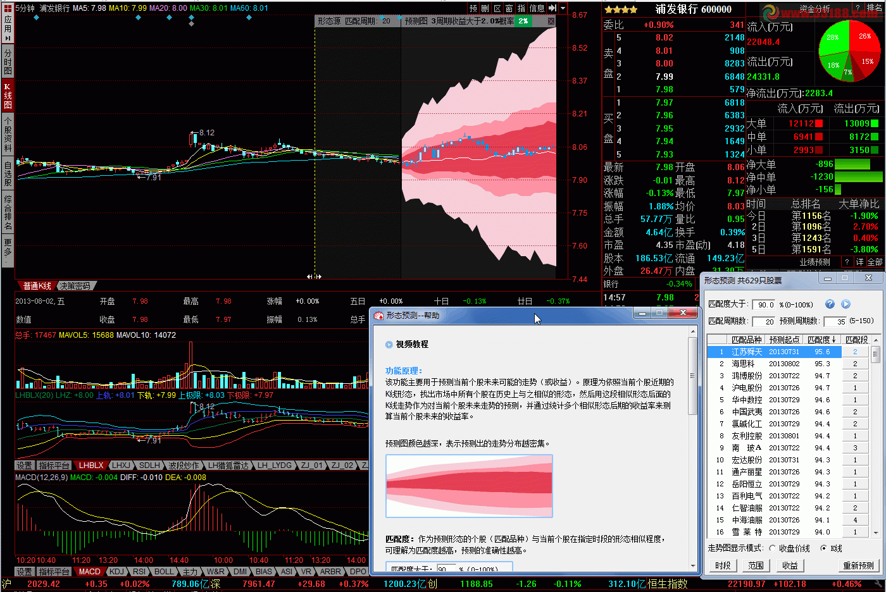Click the 资金分析 help question mark
Image resolution: width=886 pixels, height=592 pixels.
pos(858,8)
